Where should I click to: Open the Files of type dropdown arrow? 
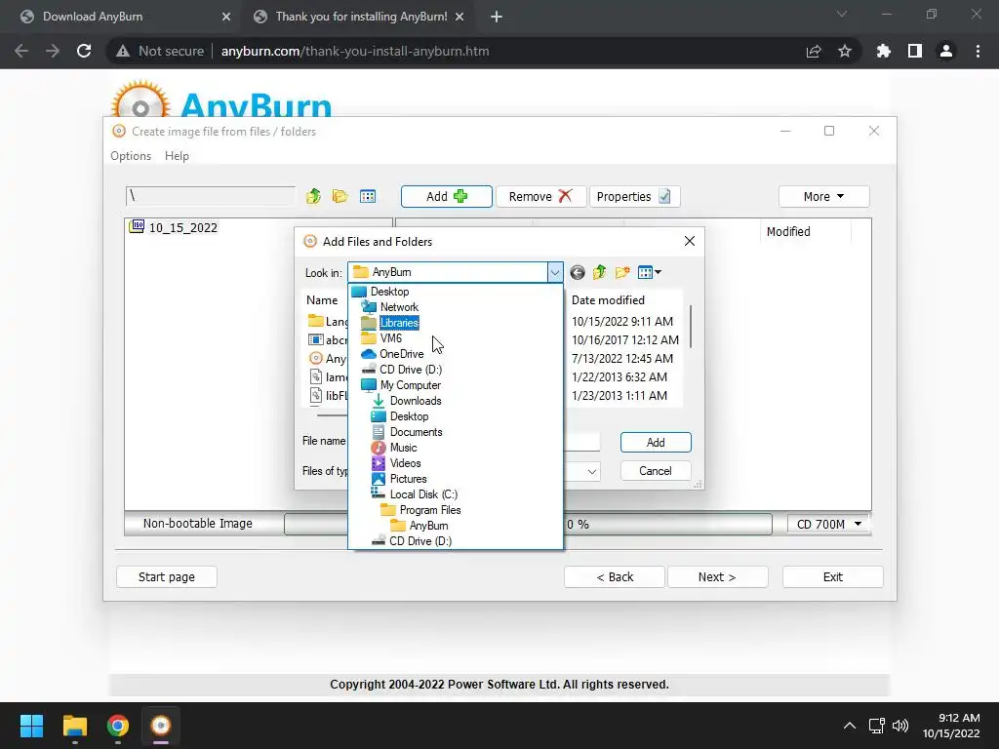[592, 471]
